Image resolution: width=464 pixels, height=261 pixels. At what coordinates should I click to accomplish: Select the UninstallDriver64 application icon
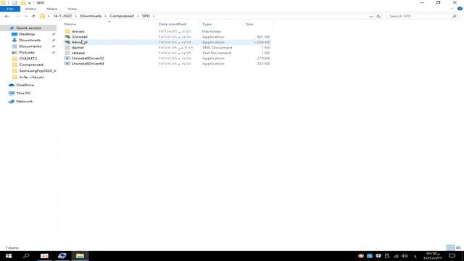click(67, 64)
